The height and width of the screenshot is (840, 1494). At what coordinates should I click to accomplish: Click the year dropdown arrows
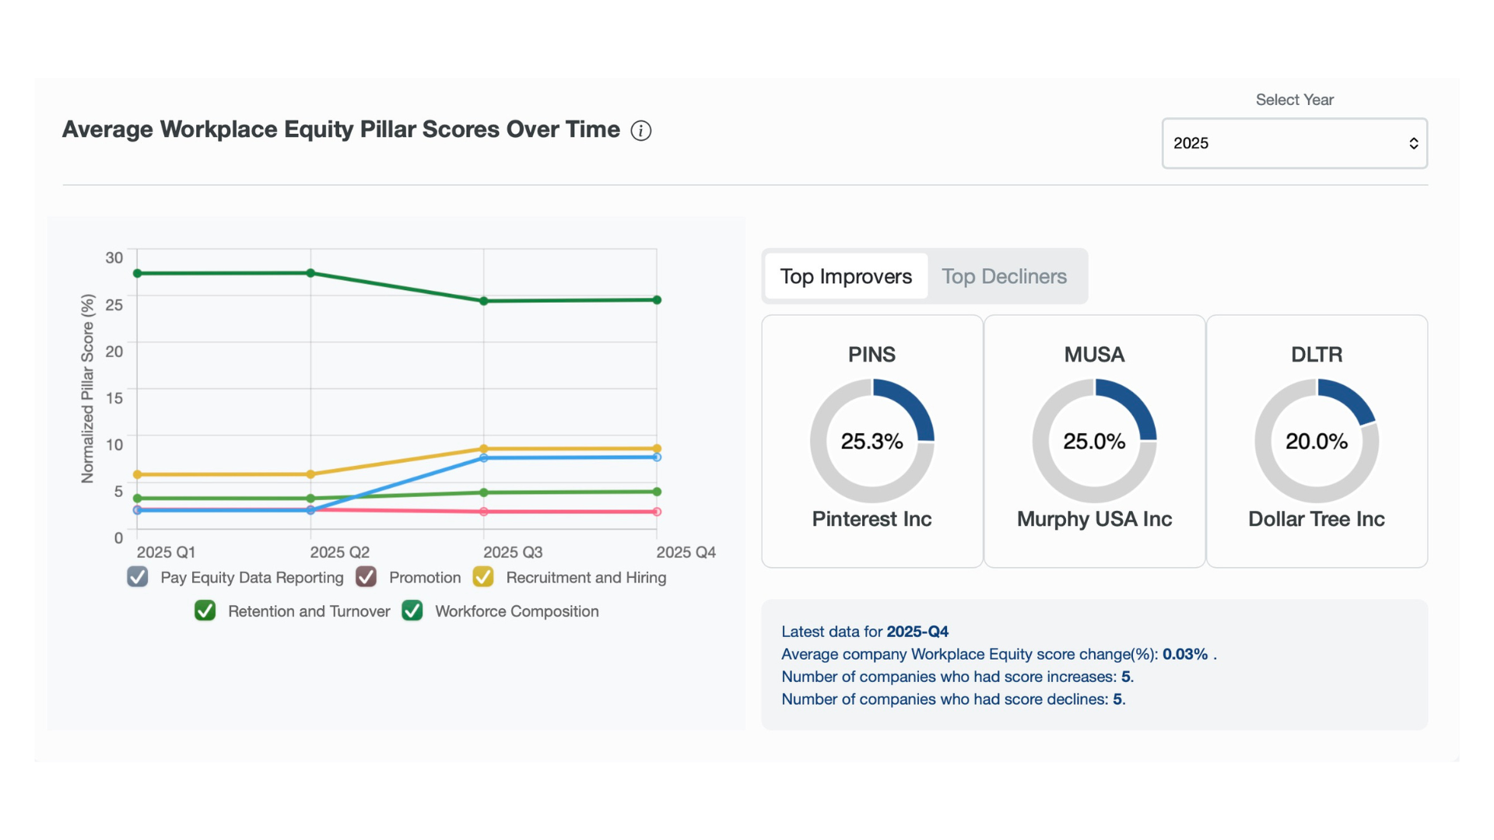pos(1413,143)
